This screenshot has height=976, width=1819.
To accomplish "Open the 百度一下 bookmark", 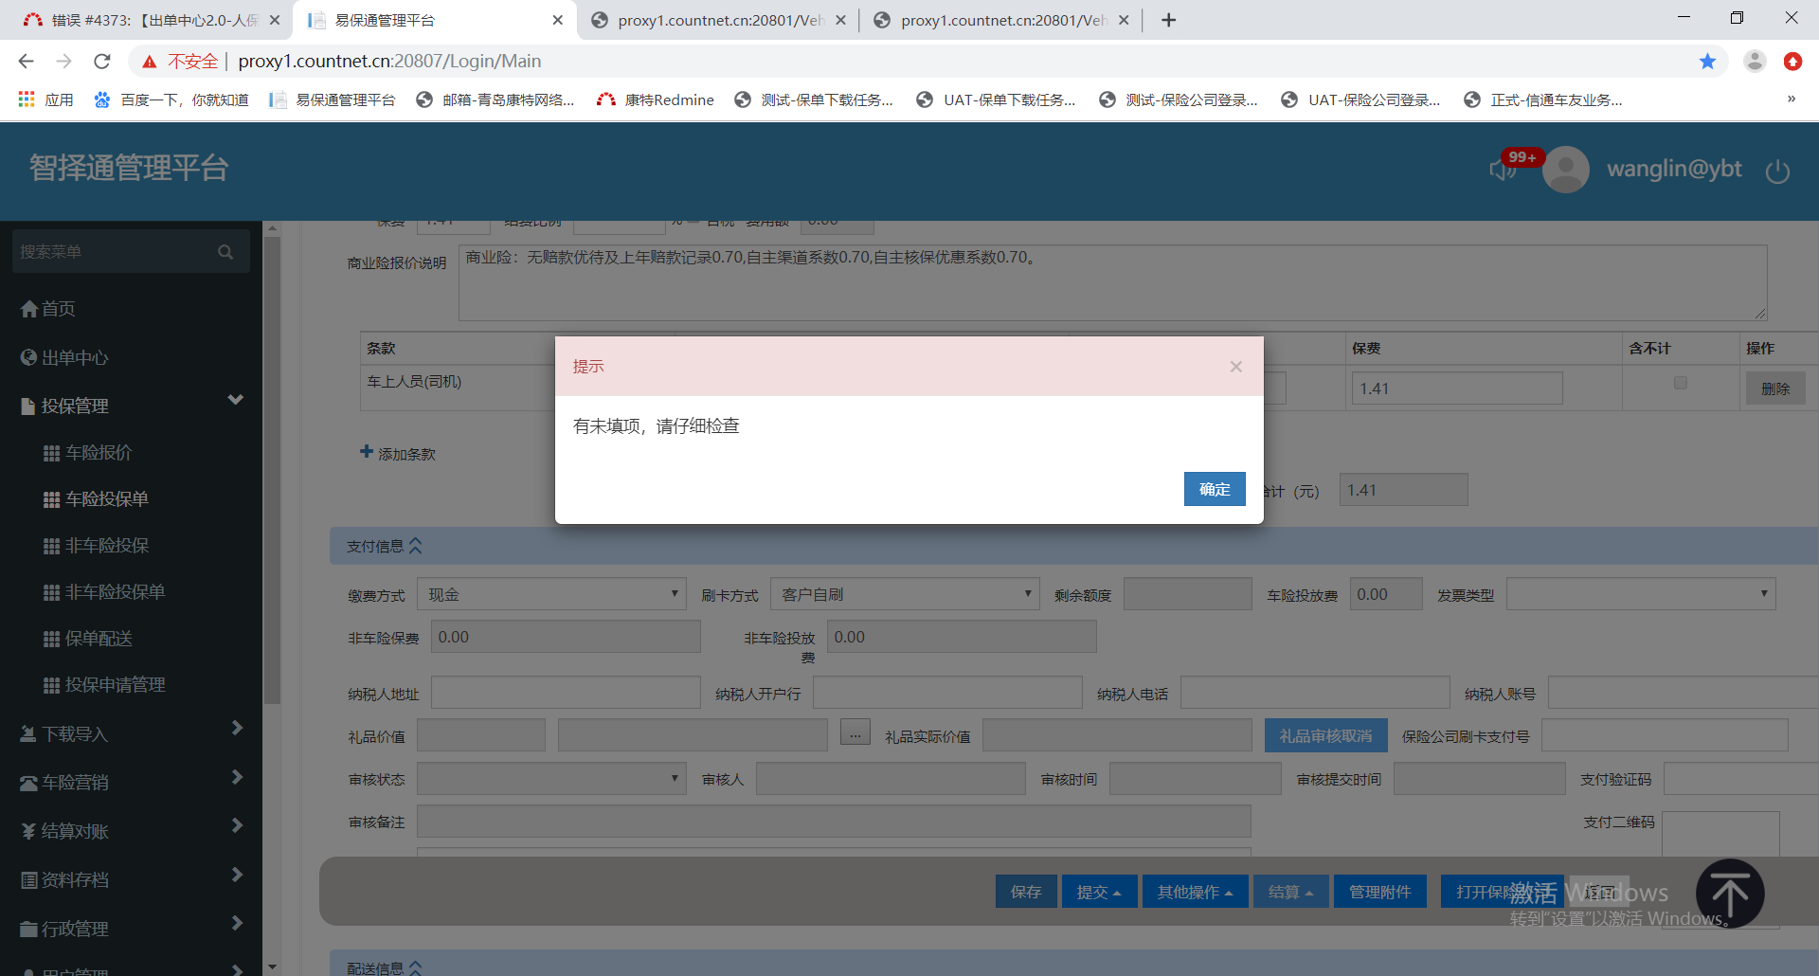I will pos(171,99).
